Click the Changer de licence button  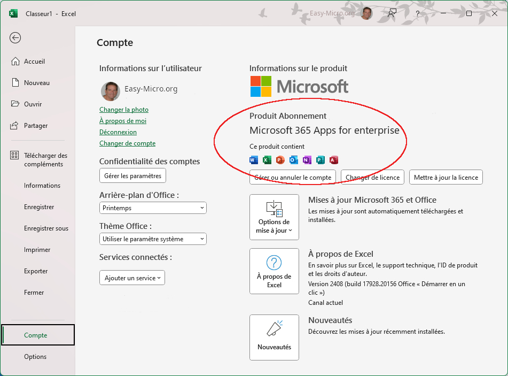click(x=372, y=177)
